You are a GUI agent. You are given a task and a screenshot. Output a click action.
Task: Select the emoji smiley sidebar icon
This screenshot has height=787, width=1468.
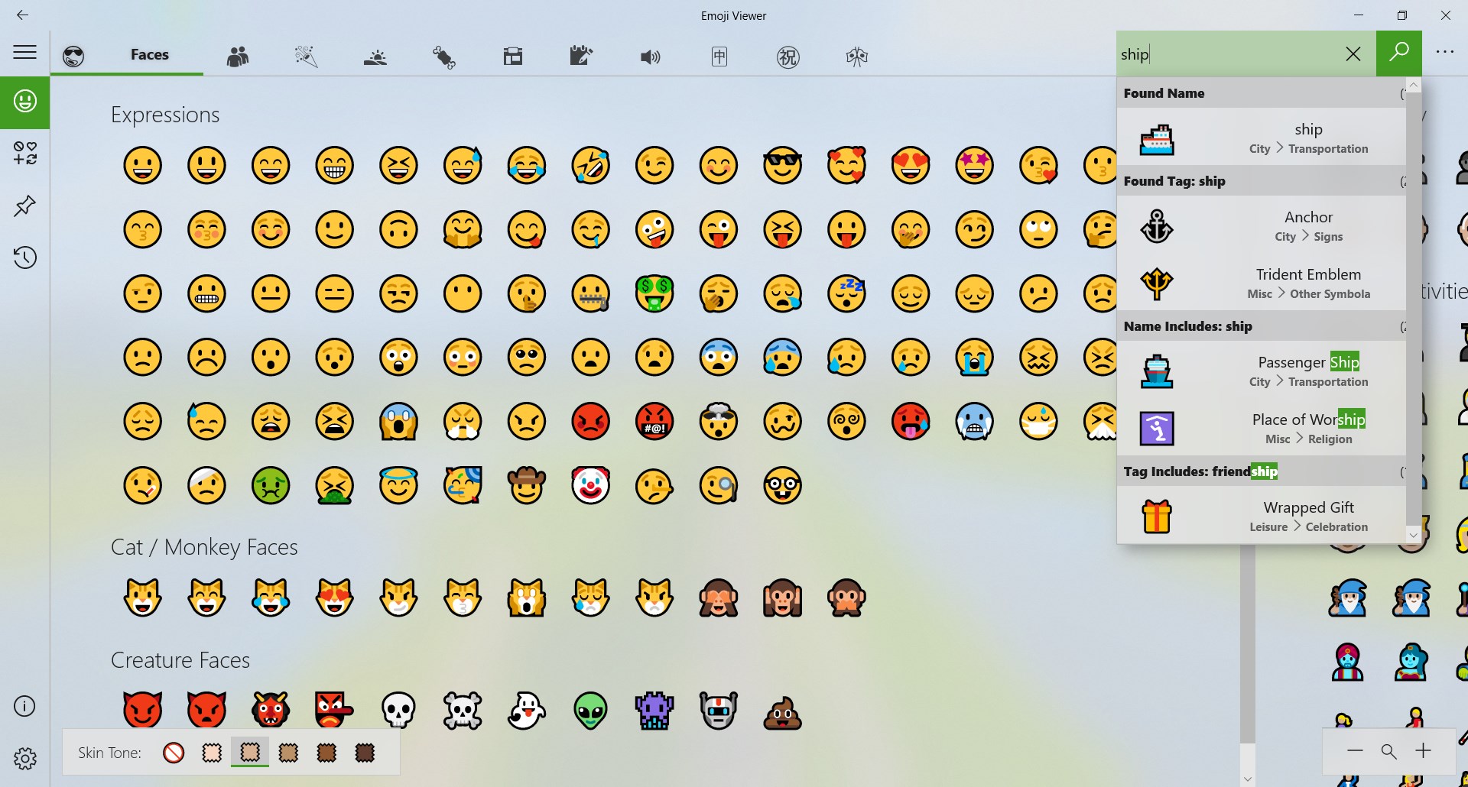click(x=24, y=102)
